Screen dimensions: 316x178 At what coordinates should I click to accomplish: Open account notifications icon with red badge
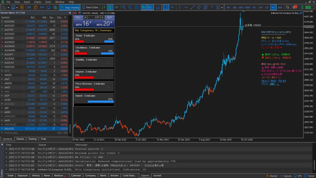(x=294, y=7)
